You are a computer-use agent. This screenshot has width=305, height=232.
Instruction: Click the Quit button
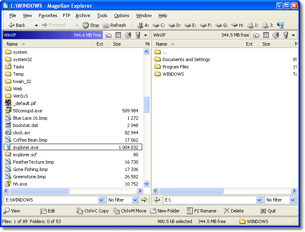tap(268, 211)
